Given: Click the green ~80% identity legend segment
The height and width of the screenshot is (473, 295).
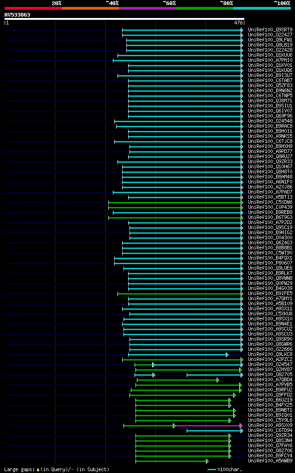Looking at the screenshot, I should tap(205, 8).
